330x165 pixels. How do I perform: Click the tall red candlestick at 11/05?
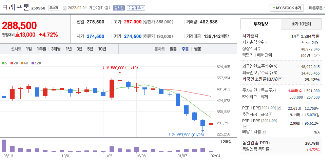[x=112, y=88]
